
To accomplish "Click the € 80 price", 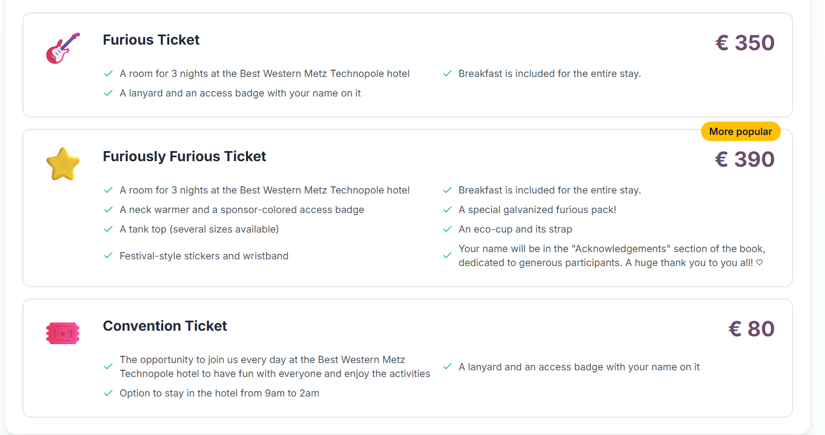I will coord(751,329).
